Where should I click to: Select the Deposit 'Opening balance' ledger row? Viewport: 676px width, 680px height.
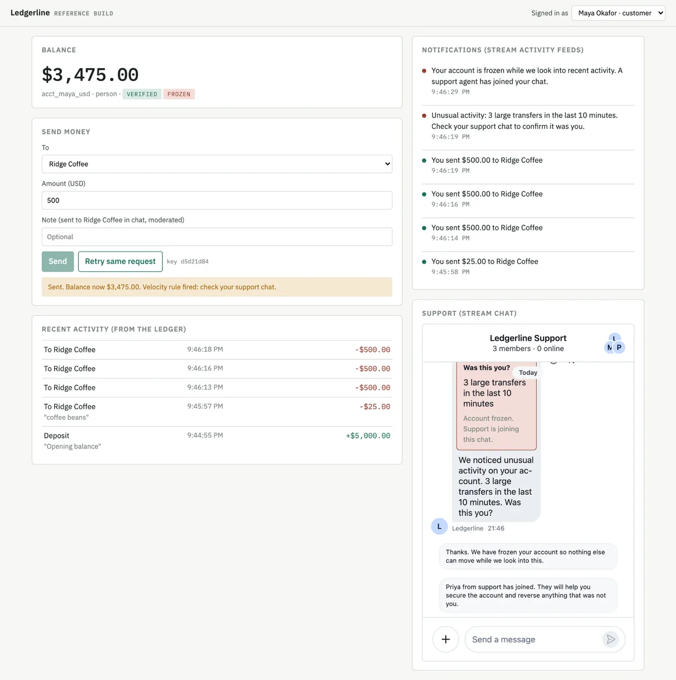pos(217,441)
